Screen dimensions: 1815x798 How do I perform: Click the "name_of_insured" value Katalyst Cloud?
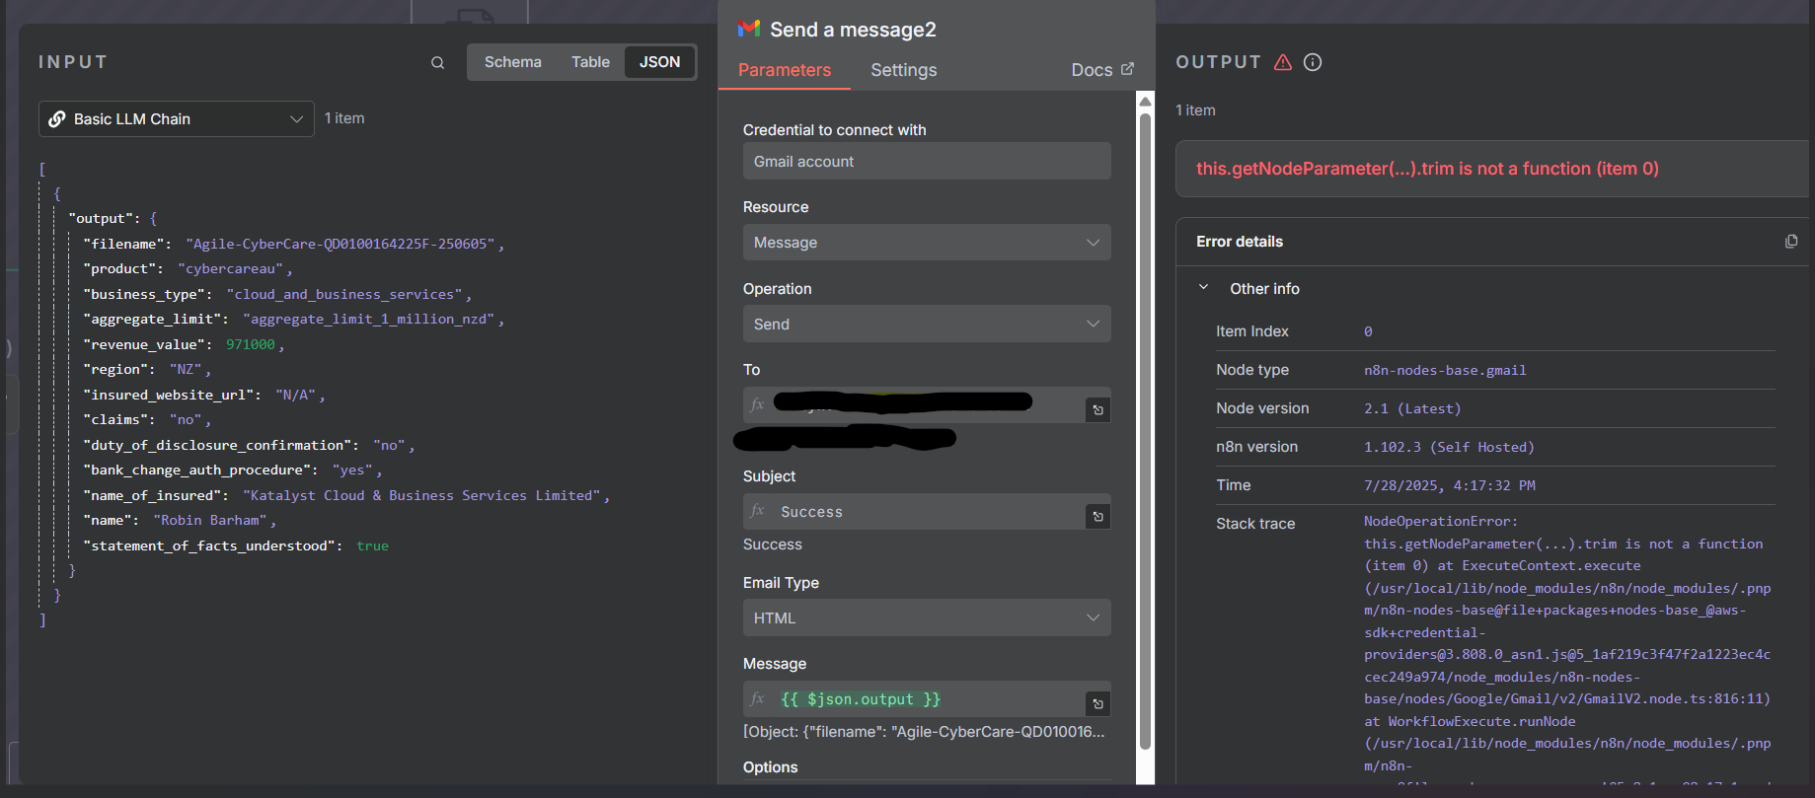click(422, 495)
